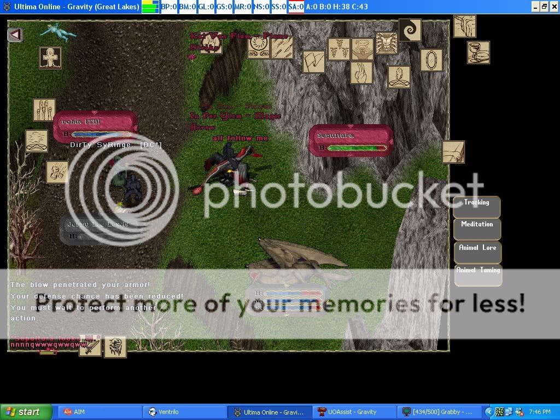Image resolution: width=560 pixels, height=420 pixels.
Task: Click the oval mirror spell icon
Action: click(x=431, y=60)
